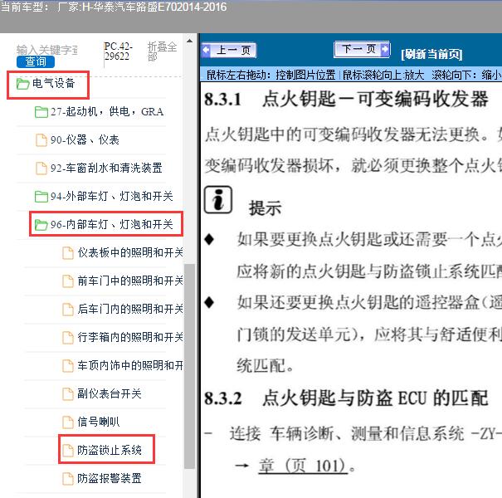This screenshot has height=498, width=502.
Task: Open the 90-仪器、仪表 entry
Action: [85, 140]
